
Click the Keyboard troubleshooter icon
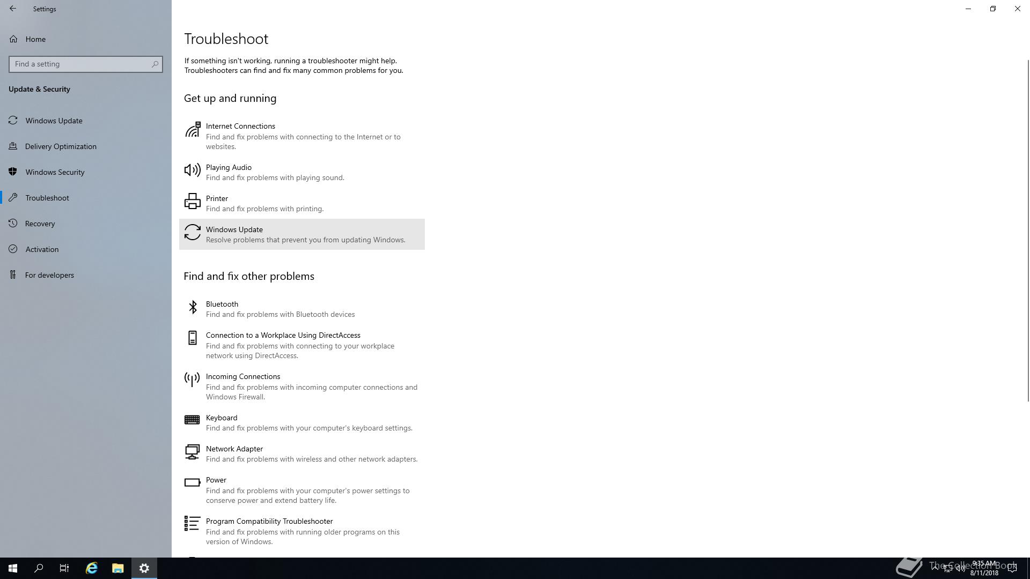(192, 420)
